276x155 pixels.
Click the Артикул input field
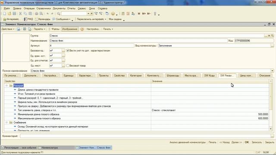(x=91, y=46)
